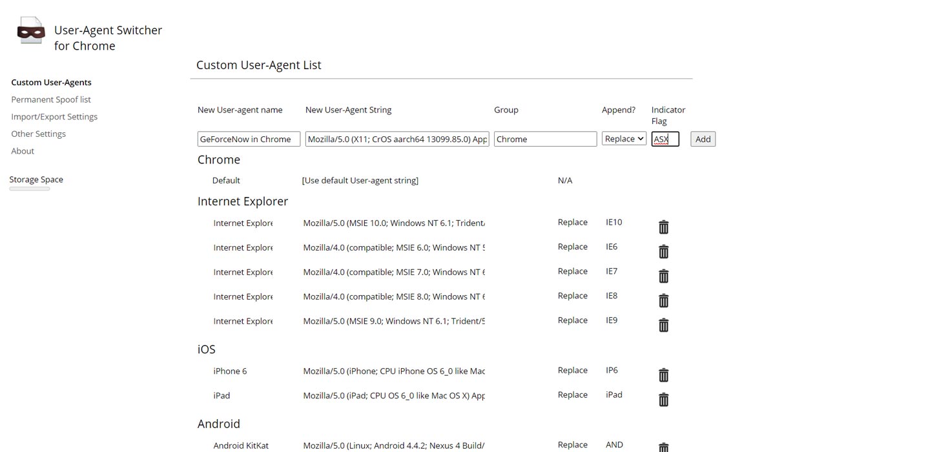
Task: Click the IP6 indicator flag
Action: pos(612,370)
